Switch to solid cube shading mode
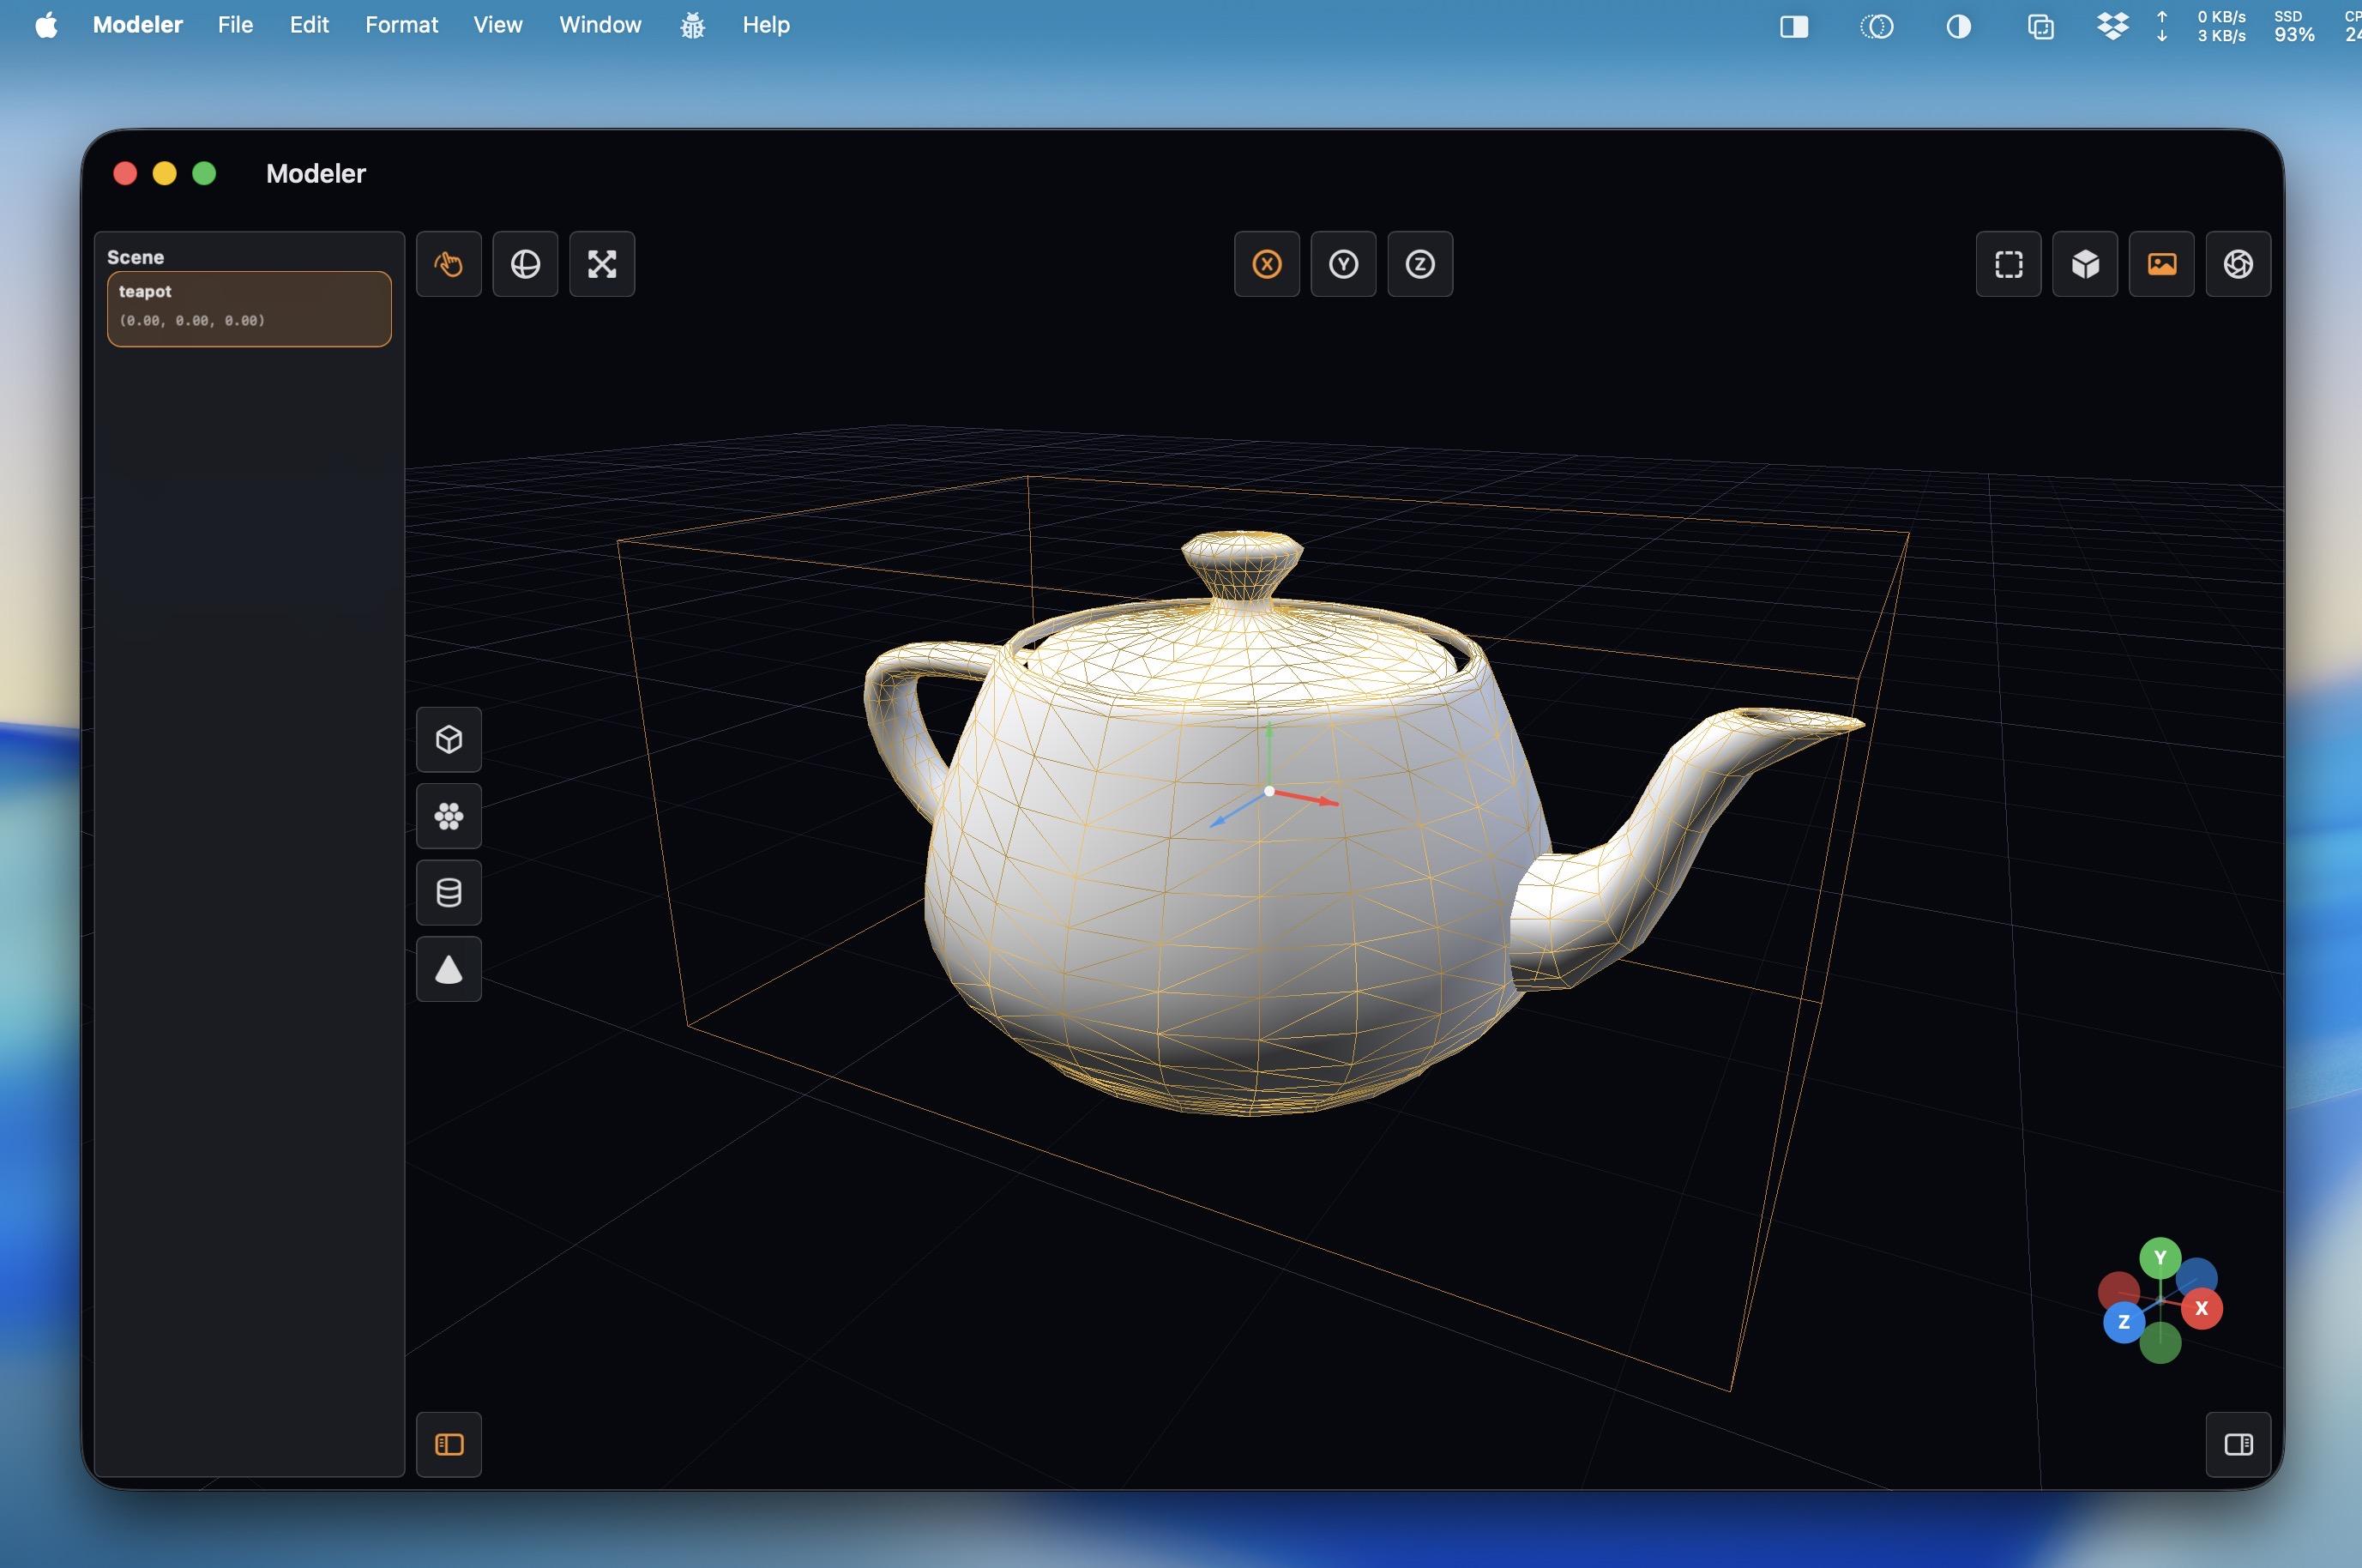Image resolution: width=2362 pixels, height=1568 pixels. click(x=2085, y=264)
